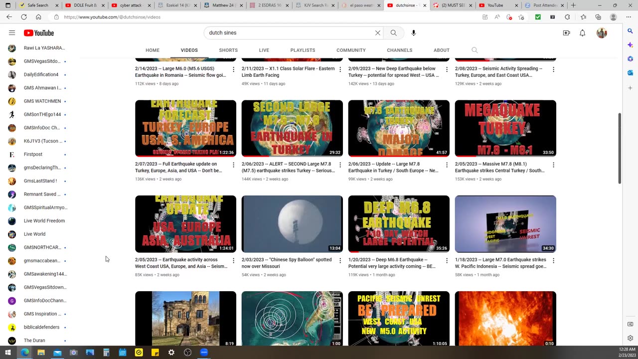This screenshot has height=359, width=638.
Task: Switch to SHORTS channel tab
Action: click(228, 50)
